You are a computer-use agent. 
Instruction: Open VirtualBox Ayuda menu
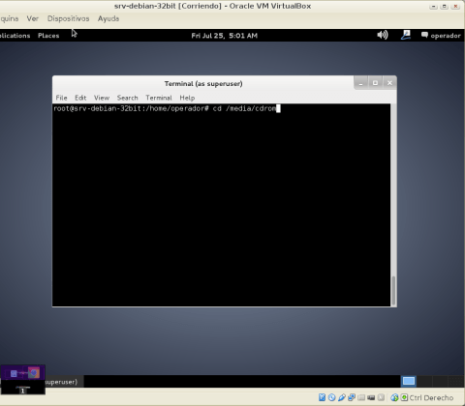pos(108,18)
